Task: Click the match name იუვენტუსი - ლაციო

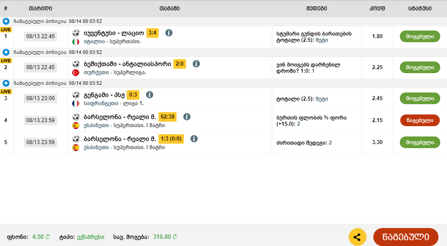Action: (114, 33)
